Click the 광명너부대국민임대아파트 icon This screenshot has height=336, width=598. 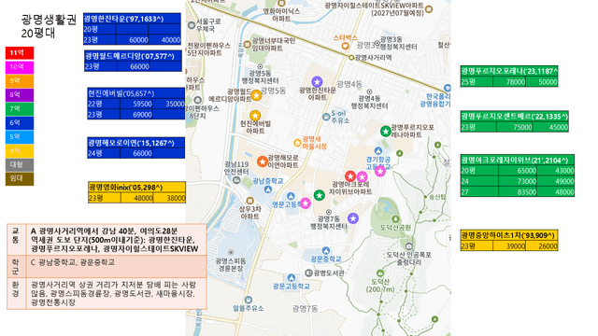247,44
